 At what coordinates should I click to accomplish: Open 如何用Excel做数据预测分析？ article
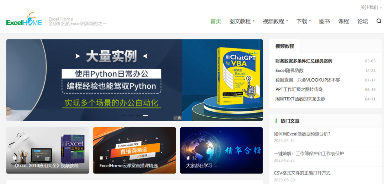tap(302, 134)
